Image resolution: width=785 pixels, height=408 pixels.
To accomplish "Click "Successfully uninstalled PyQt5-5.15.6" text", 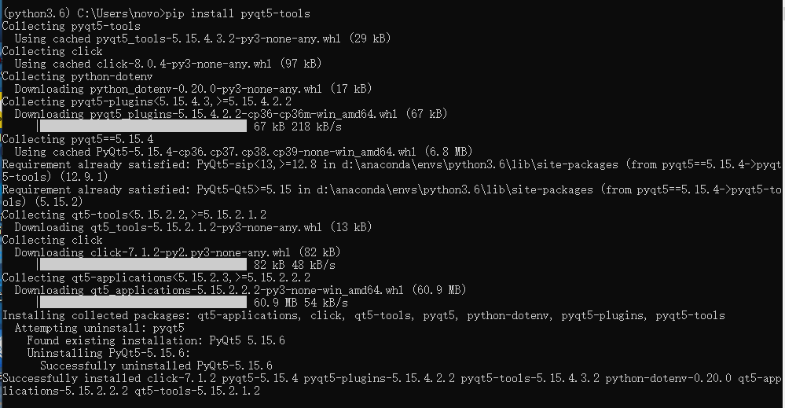I will click(x=156, y=366).
